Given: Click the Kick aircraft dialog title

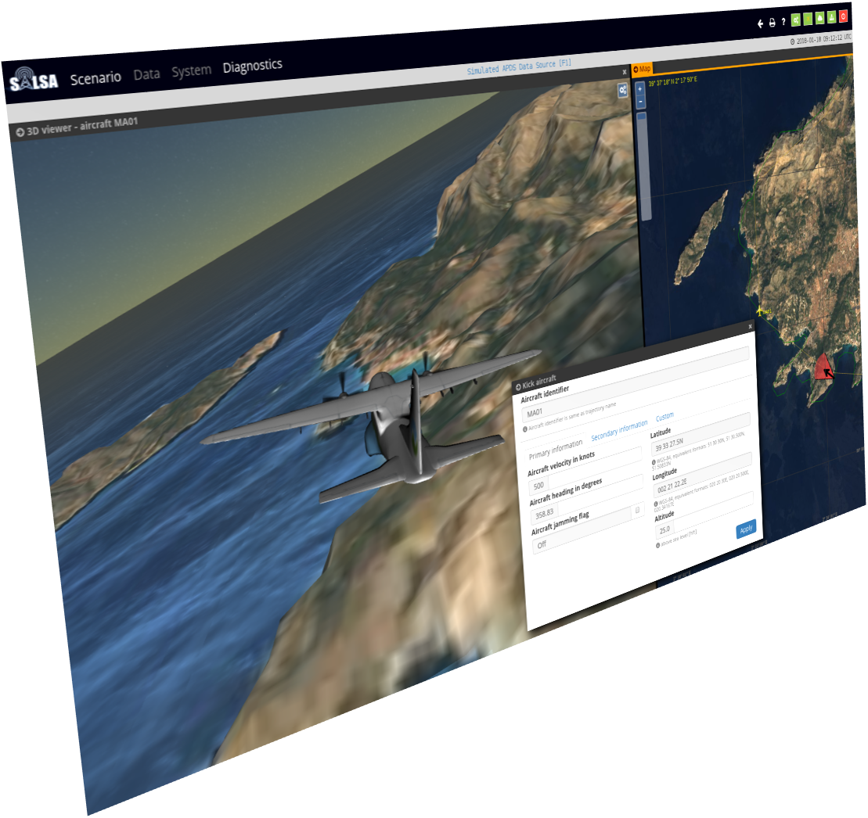Looking at the screenshot, I should point(539,382).
